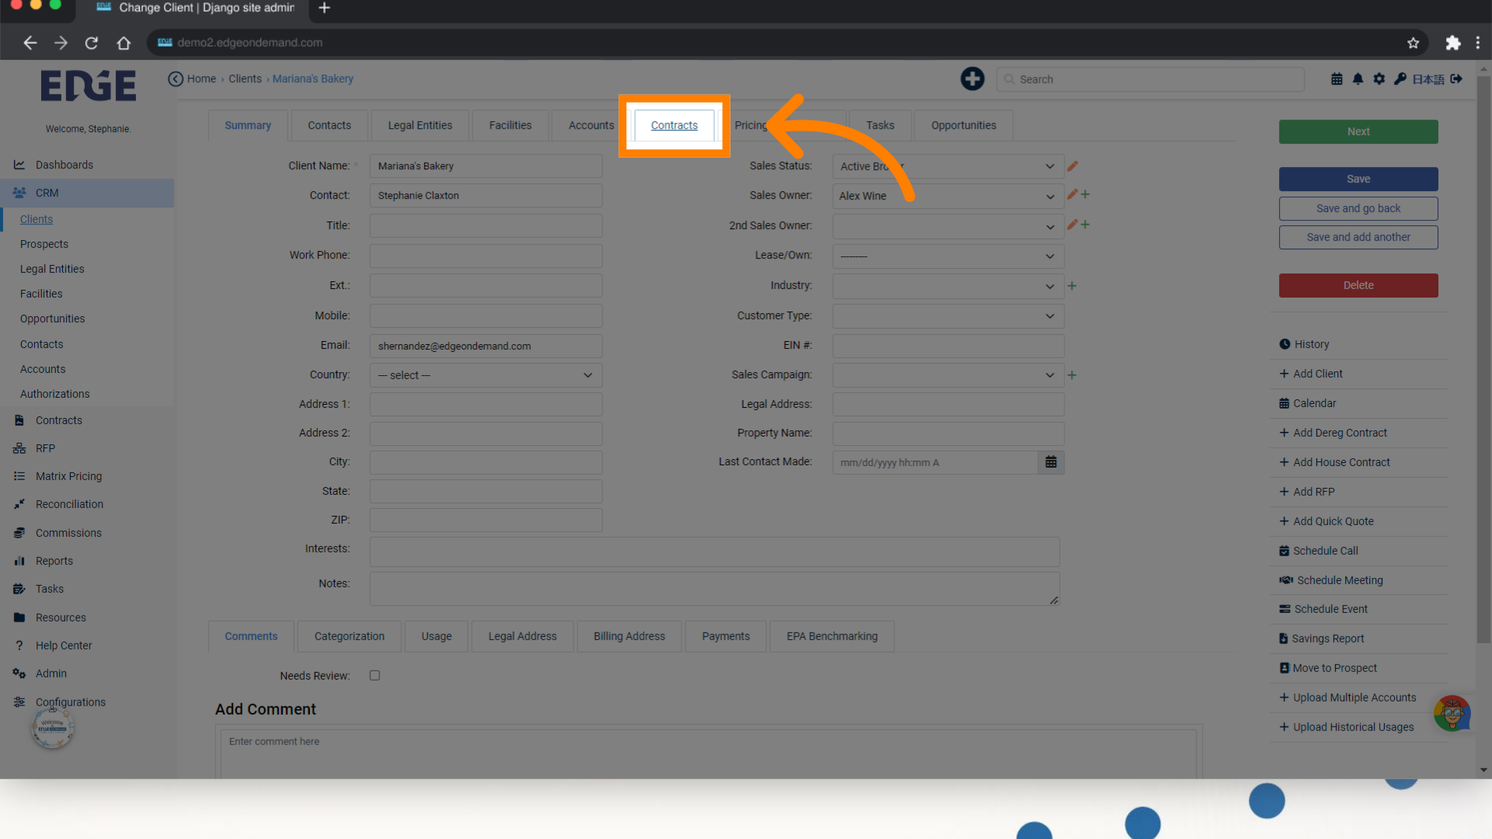
Task: Open the settings gear icon in top bar
Action: [1379, 78]
